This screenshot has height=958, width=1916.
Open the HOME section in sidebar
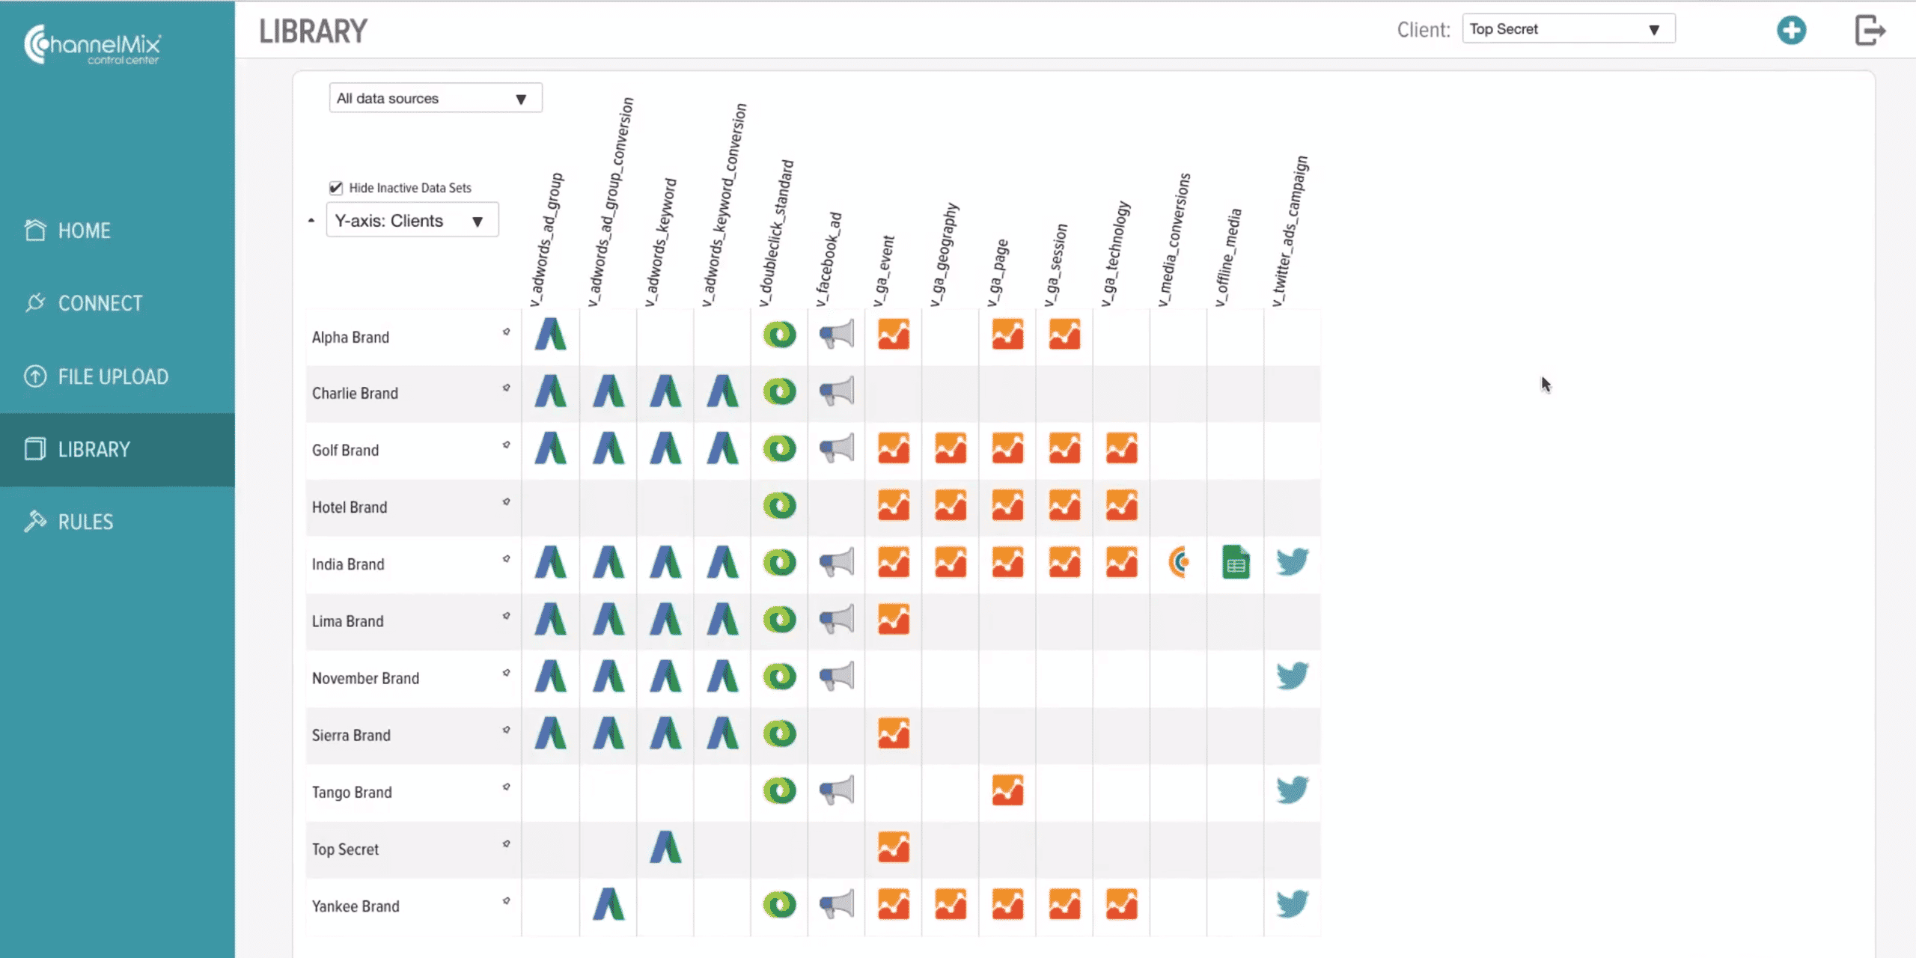coord(67,231)
